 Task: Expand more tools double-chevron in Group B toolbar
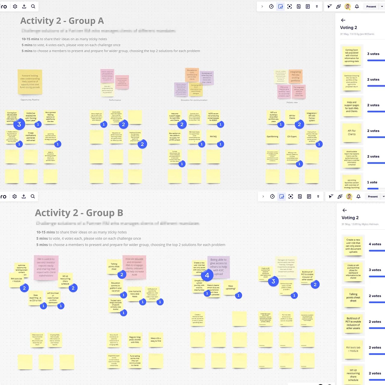318,196
